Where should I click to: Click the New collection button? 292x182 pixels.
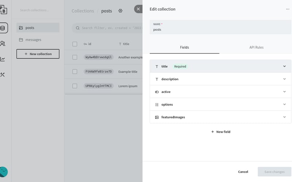(x=38, y=54)
